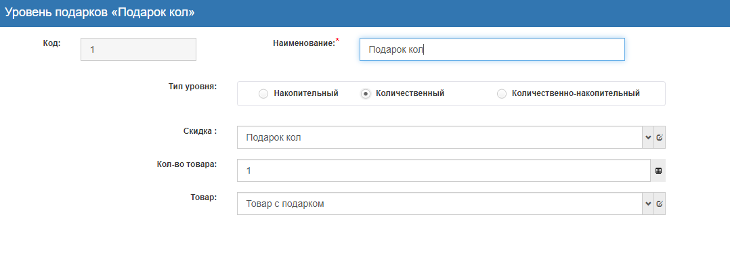The height and width of the screenshot is (263, 730).
Task: Expand the Скидка dropdown arrow
Action: [648, 137]
